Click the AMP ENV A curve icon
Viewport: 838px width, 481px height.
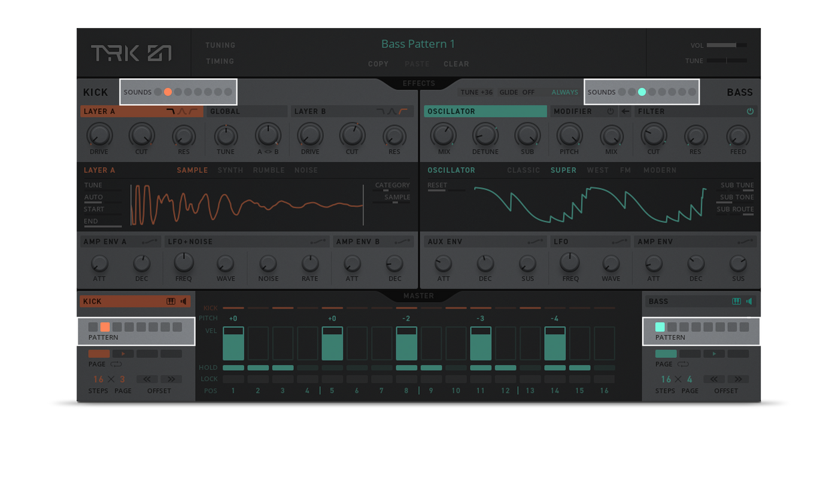[x=150, y=242]
